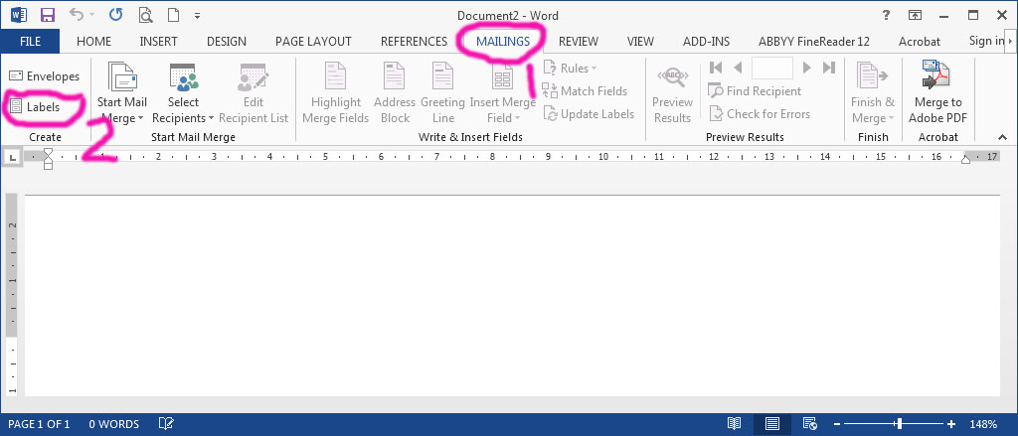
Task: Go to next record arrow
Action: pyautogui.click(x=807, y=68)
